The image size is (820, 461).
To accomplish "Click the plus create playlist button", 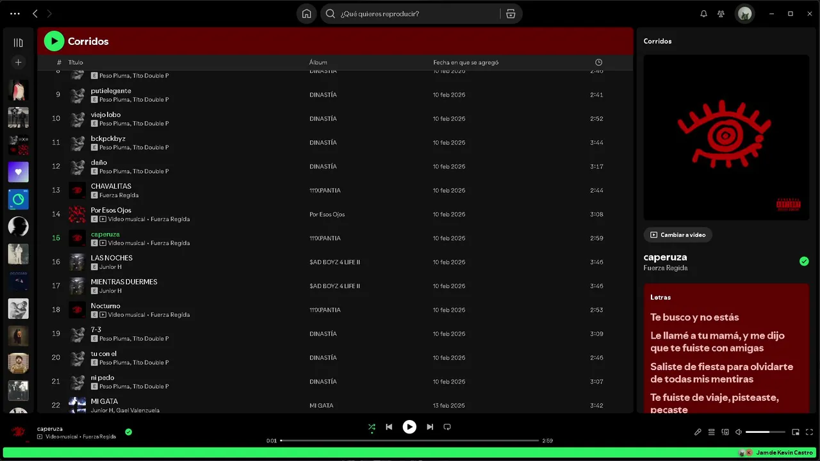I will [18, 62].
